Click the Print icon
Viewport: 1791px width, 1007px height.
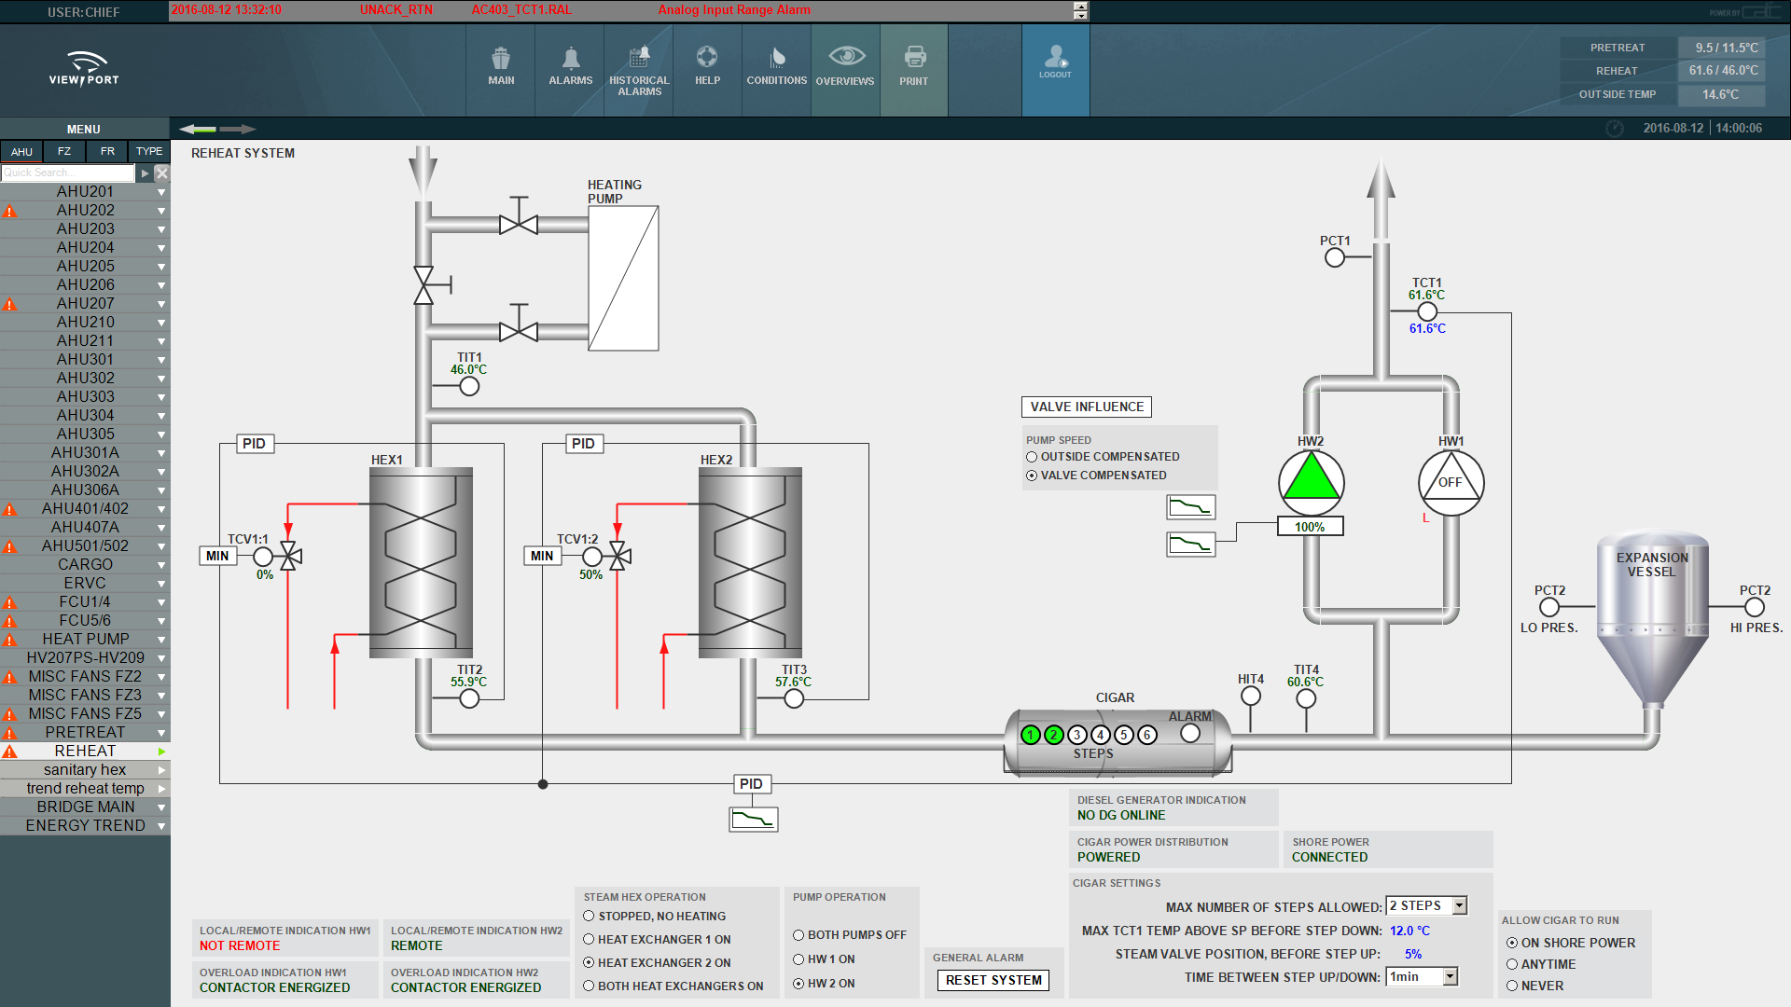[x=914, y=67]
